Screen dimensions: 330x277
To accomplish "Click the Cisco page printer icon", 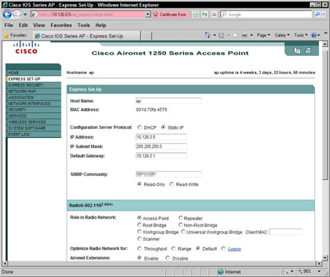I will [309, 51].
